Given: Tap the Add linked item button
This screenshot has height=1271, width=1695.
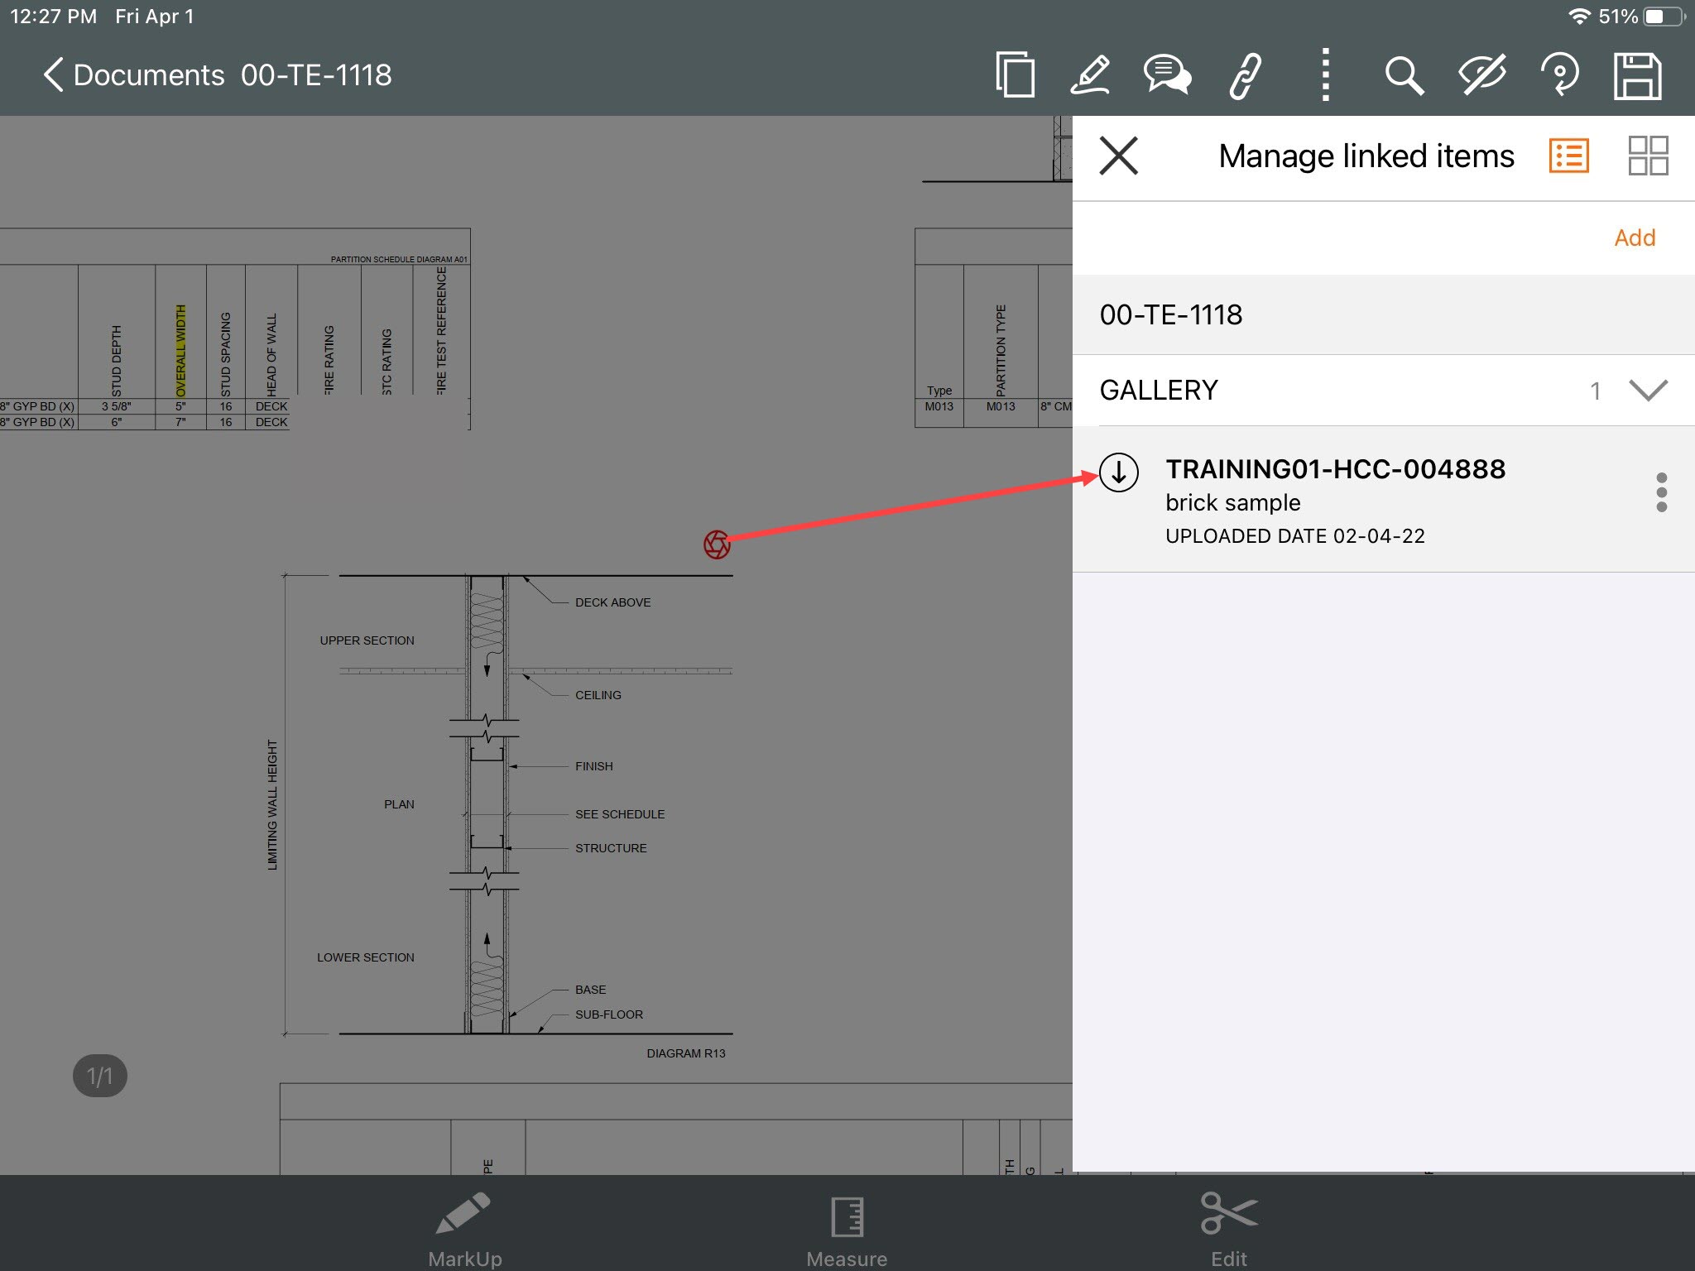Looking at the screenshot, I should coord(1635,237).
